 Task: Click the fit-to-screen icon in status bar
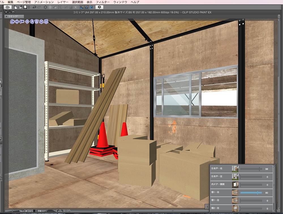(34, 211)
